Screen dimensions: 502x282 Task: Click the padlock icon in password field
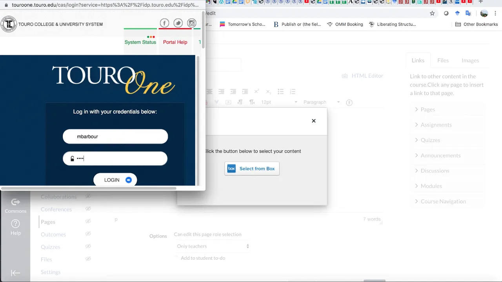coord(72,159)
